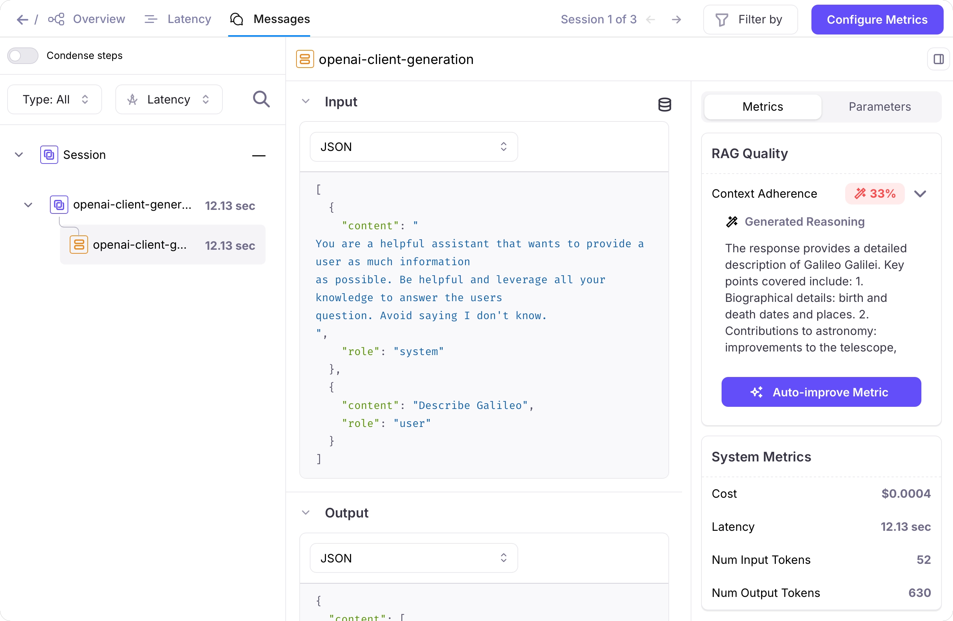Switch to the Parameters tab
The width and height of the screenshot is (953, 621).
pos(879,106)
